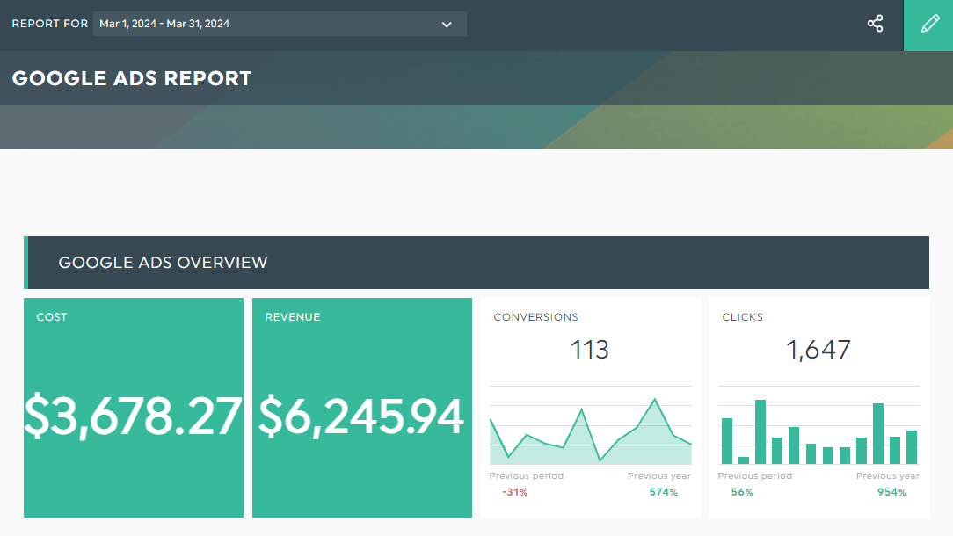Click the 954% previous year clicks change
This screenshot has height=536, width=953.
click(891, 492)
